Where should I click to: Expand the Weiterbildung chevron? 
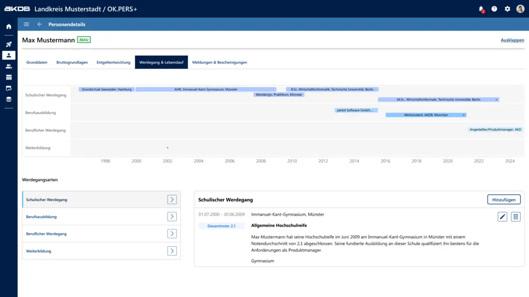tap(172, 251)
